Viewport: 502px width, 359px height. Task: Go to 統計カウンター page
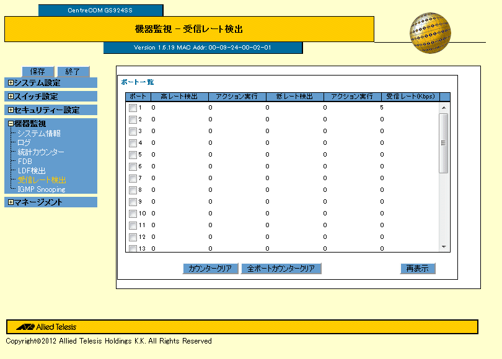(41, 152)
